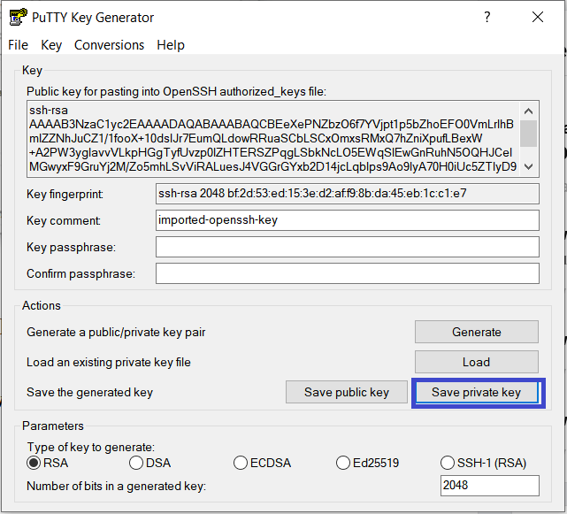Viewport: 567px width, 514px height.
Task: Click the public key scroll down arrow
Action: 529,166
